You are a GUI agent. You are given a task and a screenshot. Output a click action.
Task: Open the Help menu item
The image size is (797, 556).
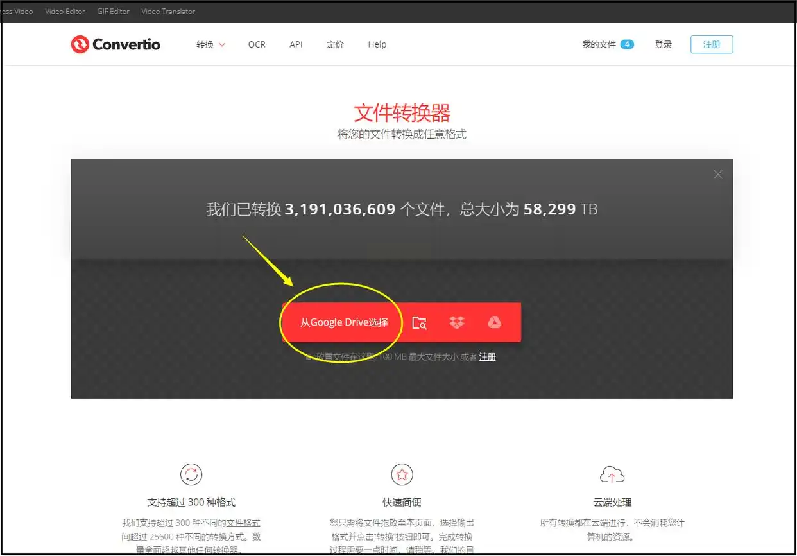point(377,44)
